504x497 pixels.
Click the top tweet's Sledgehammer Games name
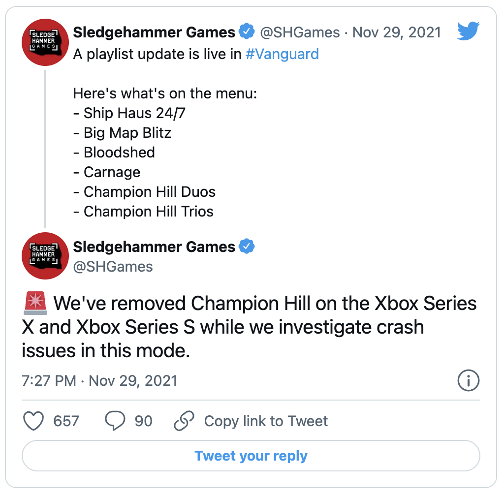pyautogui.click(x=154, y=32)
